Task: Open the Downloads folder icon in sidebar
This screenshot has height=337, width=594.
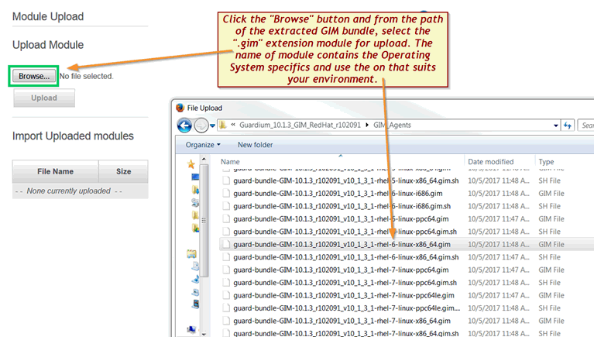Action: (195, 190)
